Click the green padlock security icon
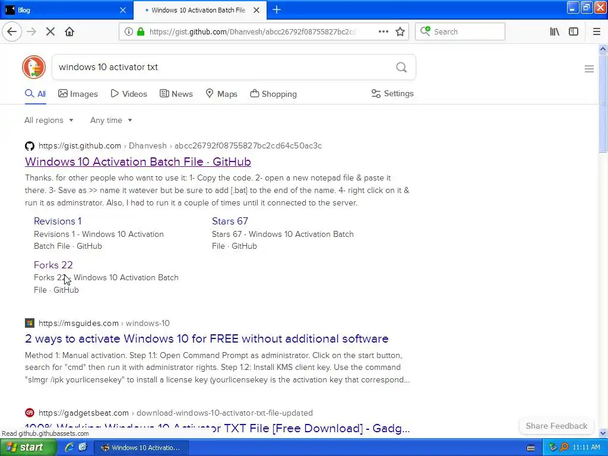 coord(141,32)
